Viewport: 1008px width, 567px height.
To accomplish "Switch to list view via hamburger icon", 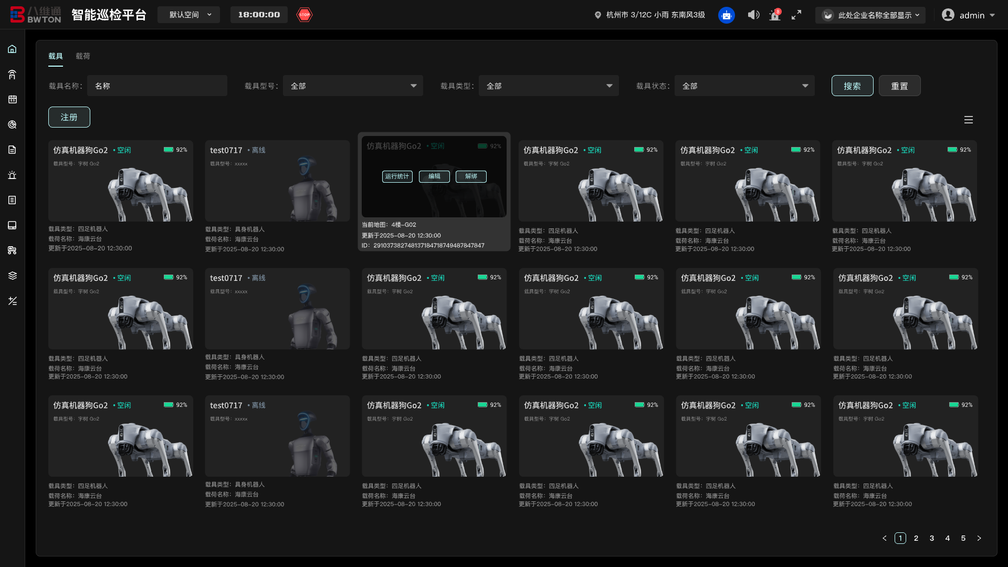I will click(969, 120).
